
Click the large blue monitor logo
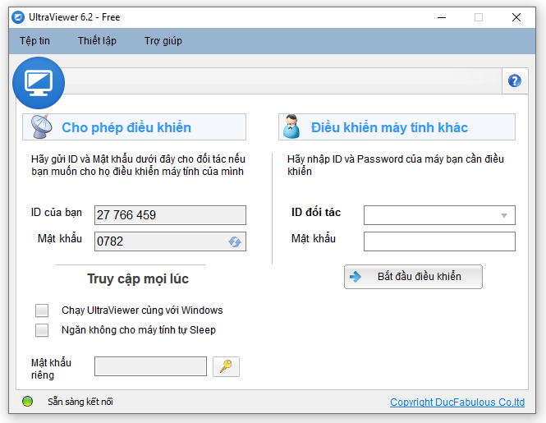(39, 83)
